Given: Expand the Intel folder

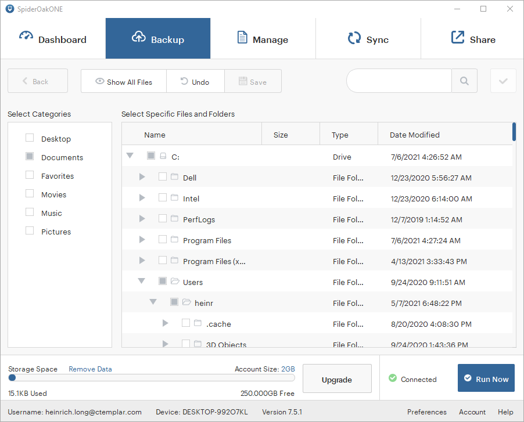Looking at the screenshot, I should pyautogui.click(x=142, y=197).
